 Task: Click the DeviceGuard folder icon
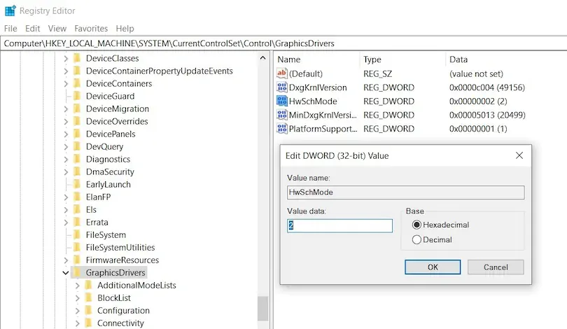click(x=77, y=96)
